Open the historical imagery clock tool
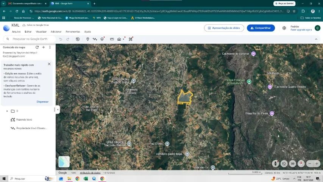This screenshot has width=323, height=182. [78, 39]
